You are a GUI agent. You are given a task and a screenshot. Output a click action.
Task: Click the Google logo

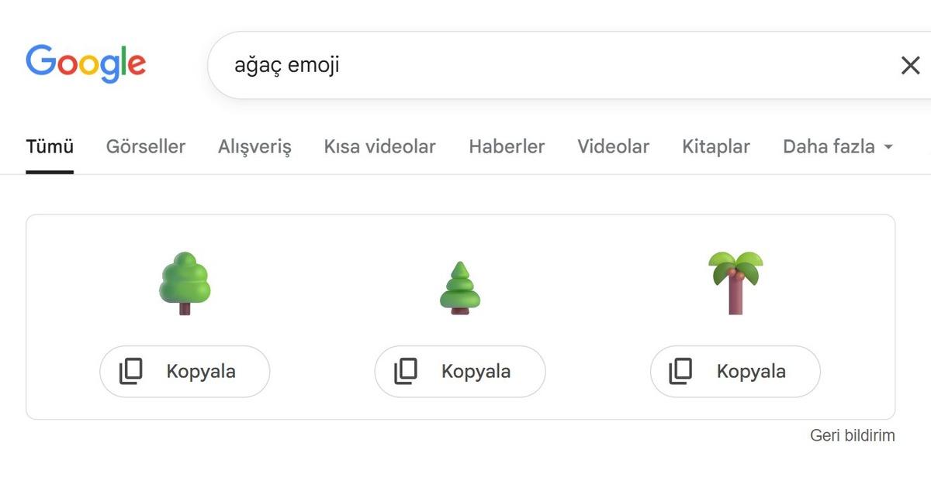coord(85,64)
